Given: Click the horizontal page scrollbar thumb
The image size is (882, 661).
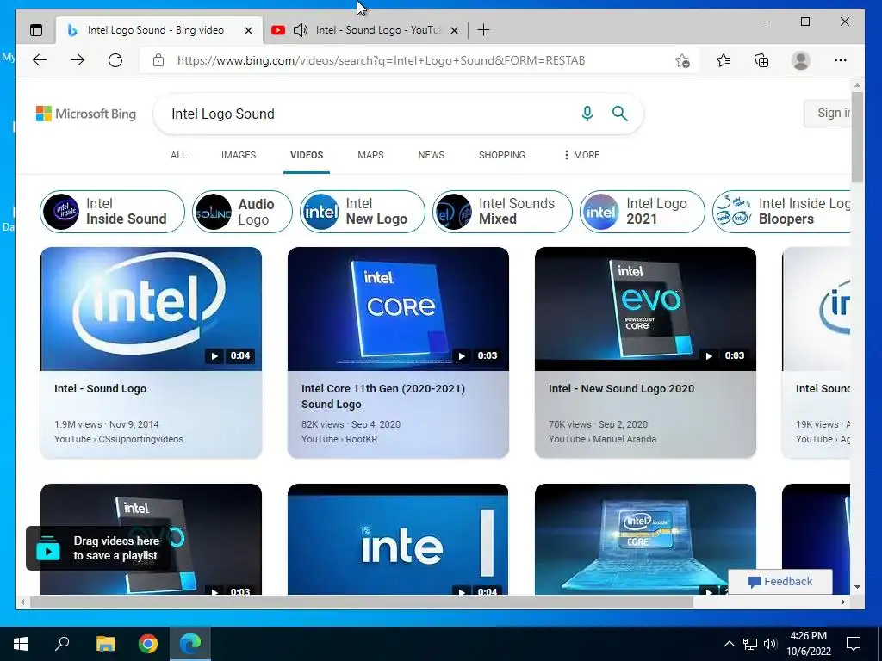Looking at the screenshot, I should click(361, 602).
